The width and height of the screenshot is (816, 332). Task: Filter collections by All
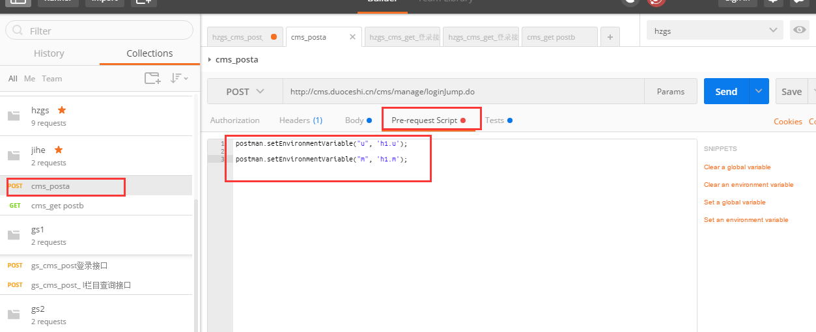pyautogui.click(x=13, y=78)
